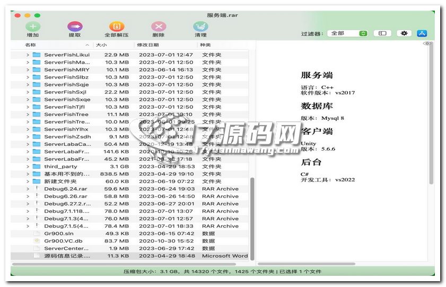
Task: Click the 全部解压 (Extract All) icon
Action: pos(117,27)
